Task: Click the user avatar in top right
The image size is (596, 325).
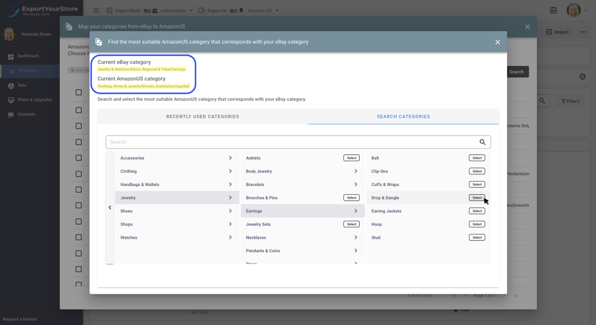Action: click(574, 10)
